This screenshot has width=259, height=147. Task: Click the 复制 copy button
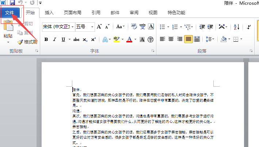coord(26,33)
